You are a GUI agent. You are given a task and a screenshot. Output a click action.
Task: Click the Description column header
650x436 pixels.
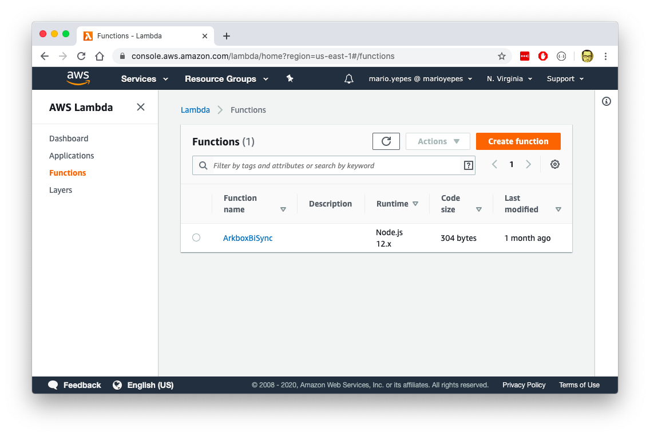point(330,204)
